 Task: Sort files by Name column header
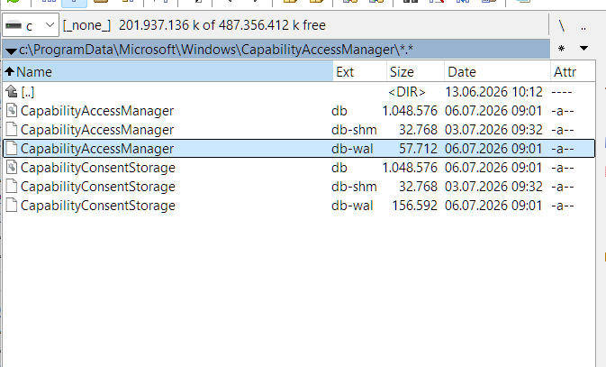click(x=167, y=72)
